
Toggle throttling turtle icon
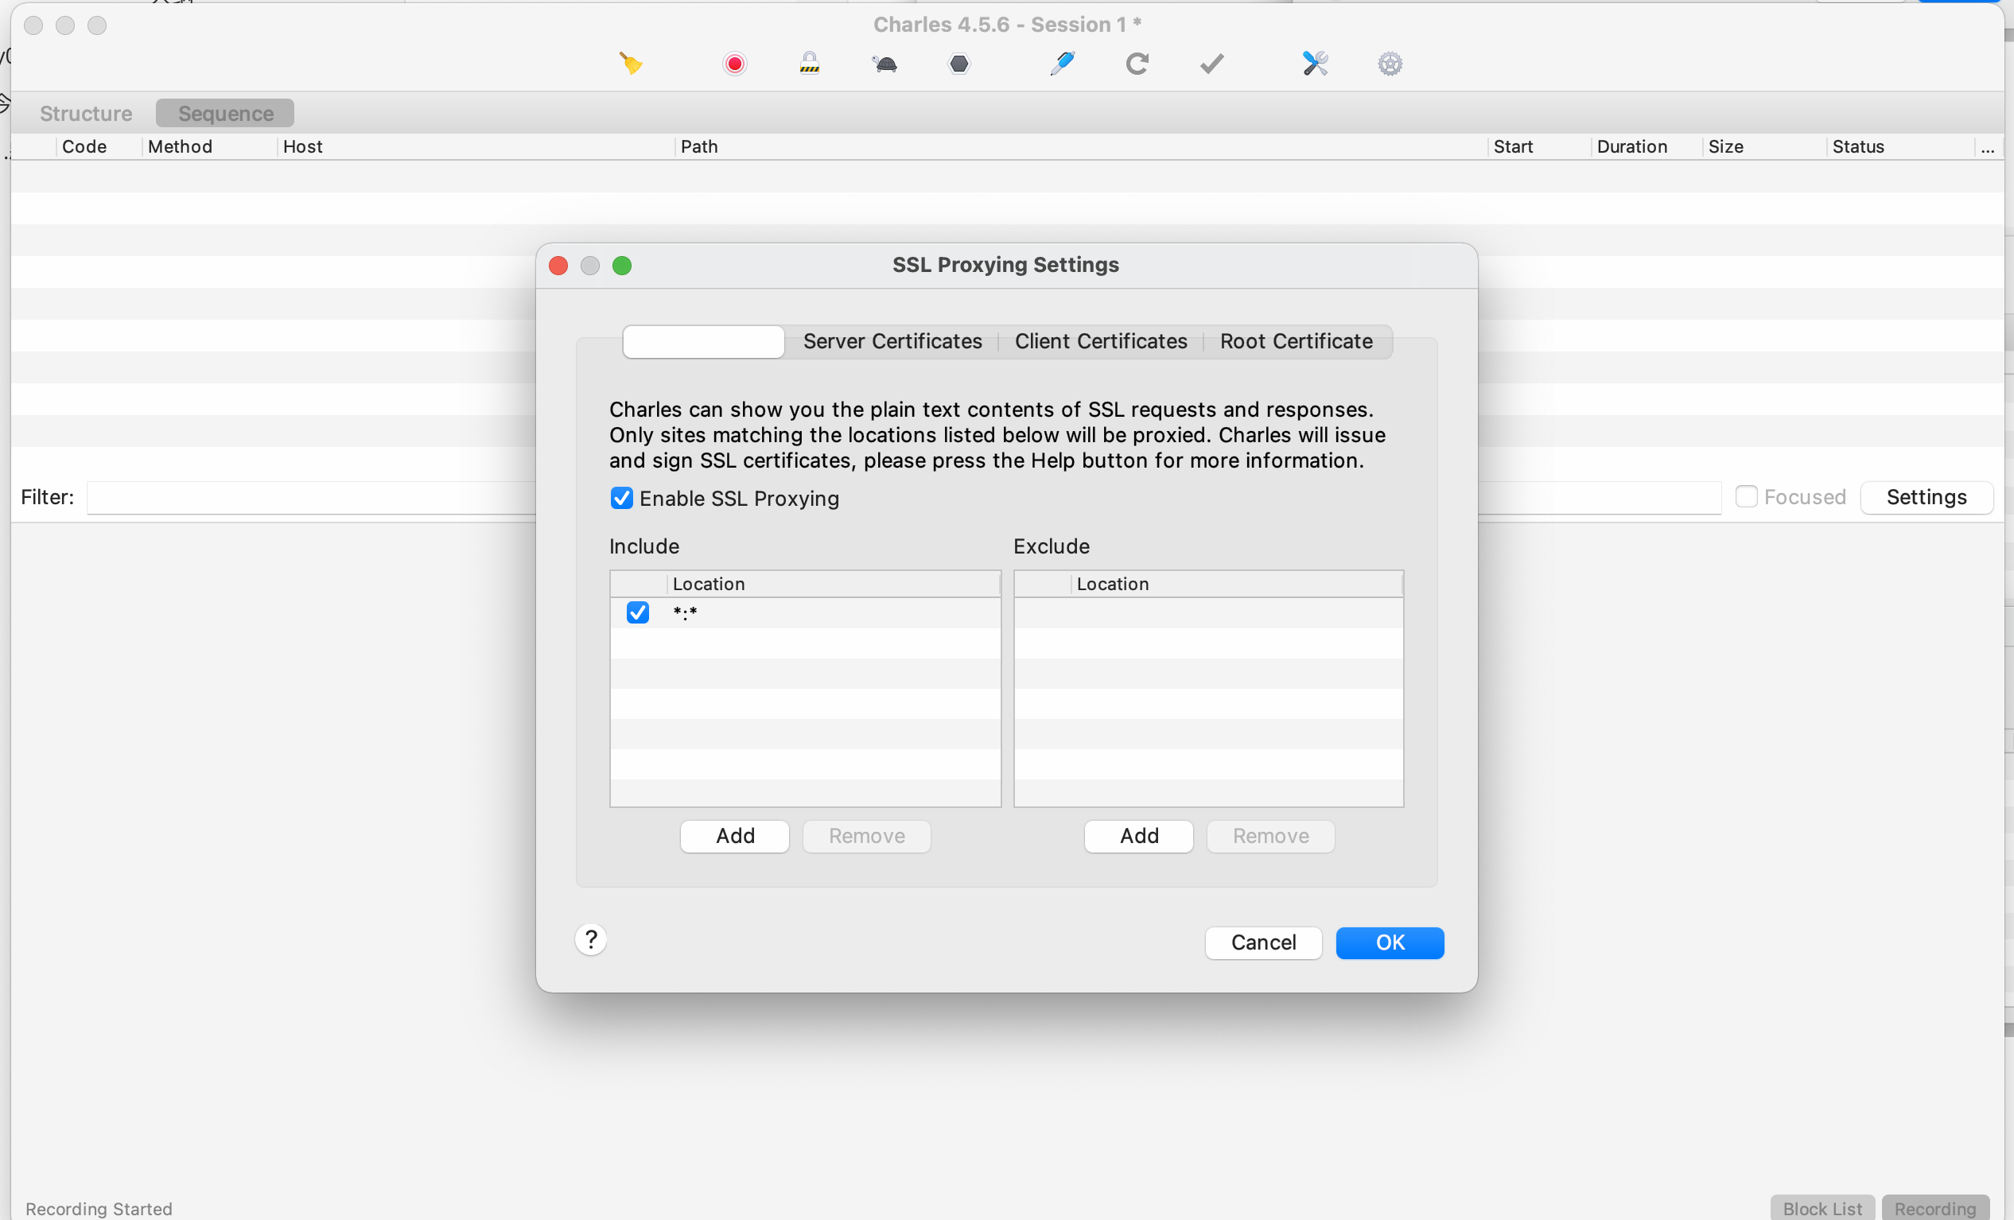click(x=885, y=63)
